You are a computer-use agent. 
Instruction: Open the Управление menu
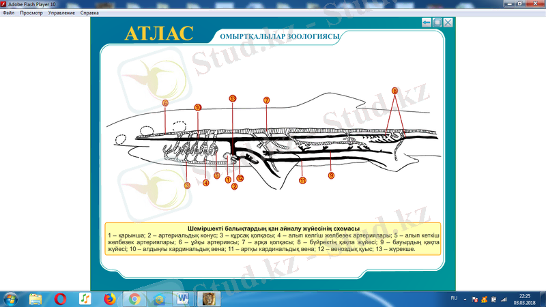point(61,13)
